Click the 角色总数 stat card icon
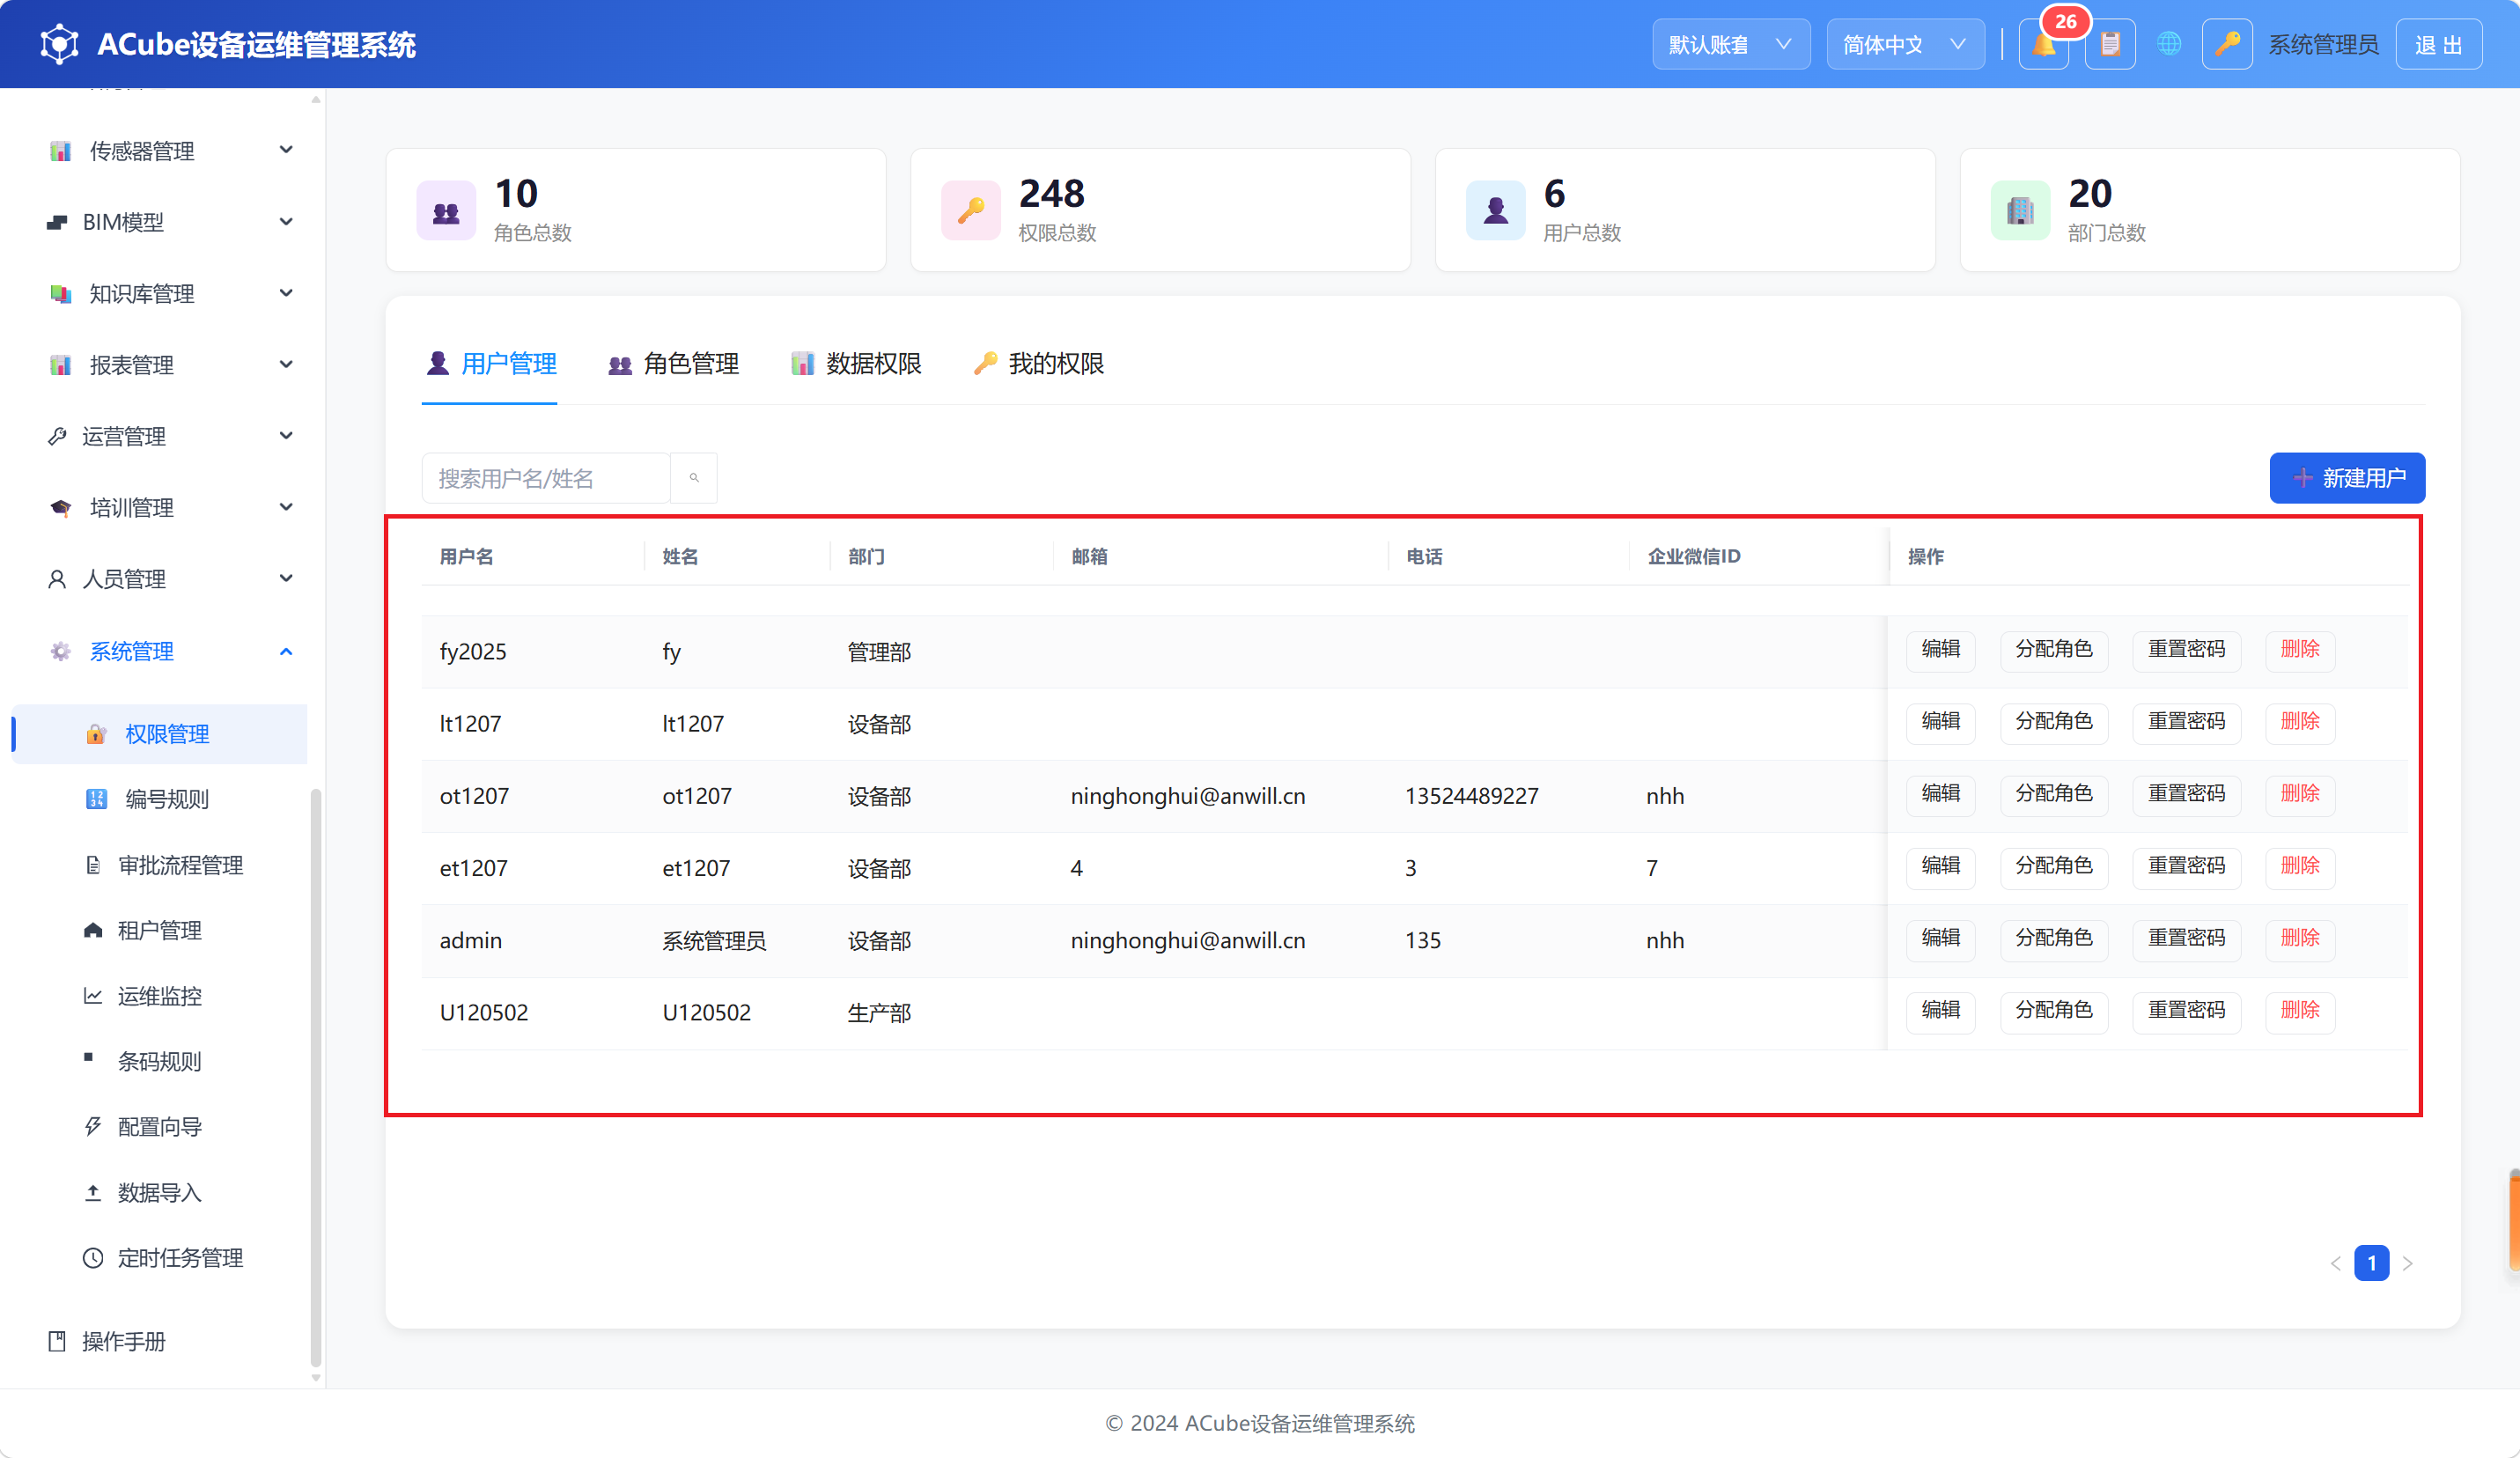The width and height of the screenshot is (2520, 1458). click(446, 210)
